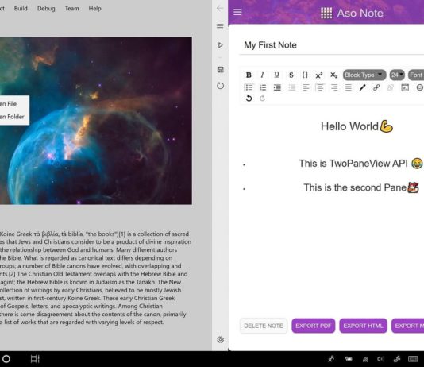The height and width of the screenshot is (367, 424).
Task: Click the battery icon in system tray
Action: coord(349,359)
